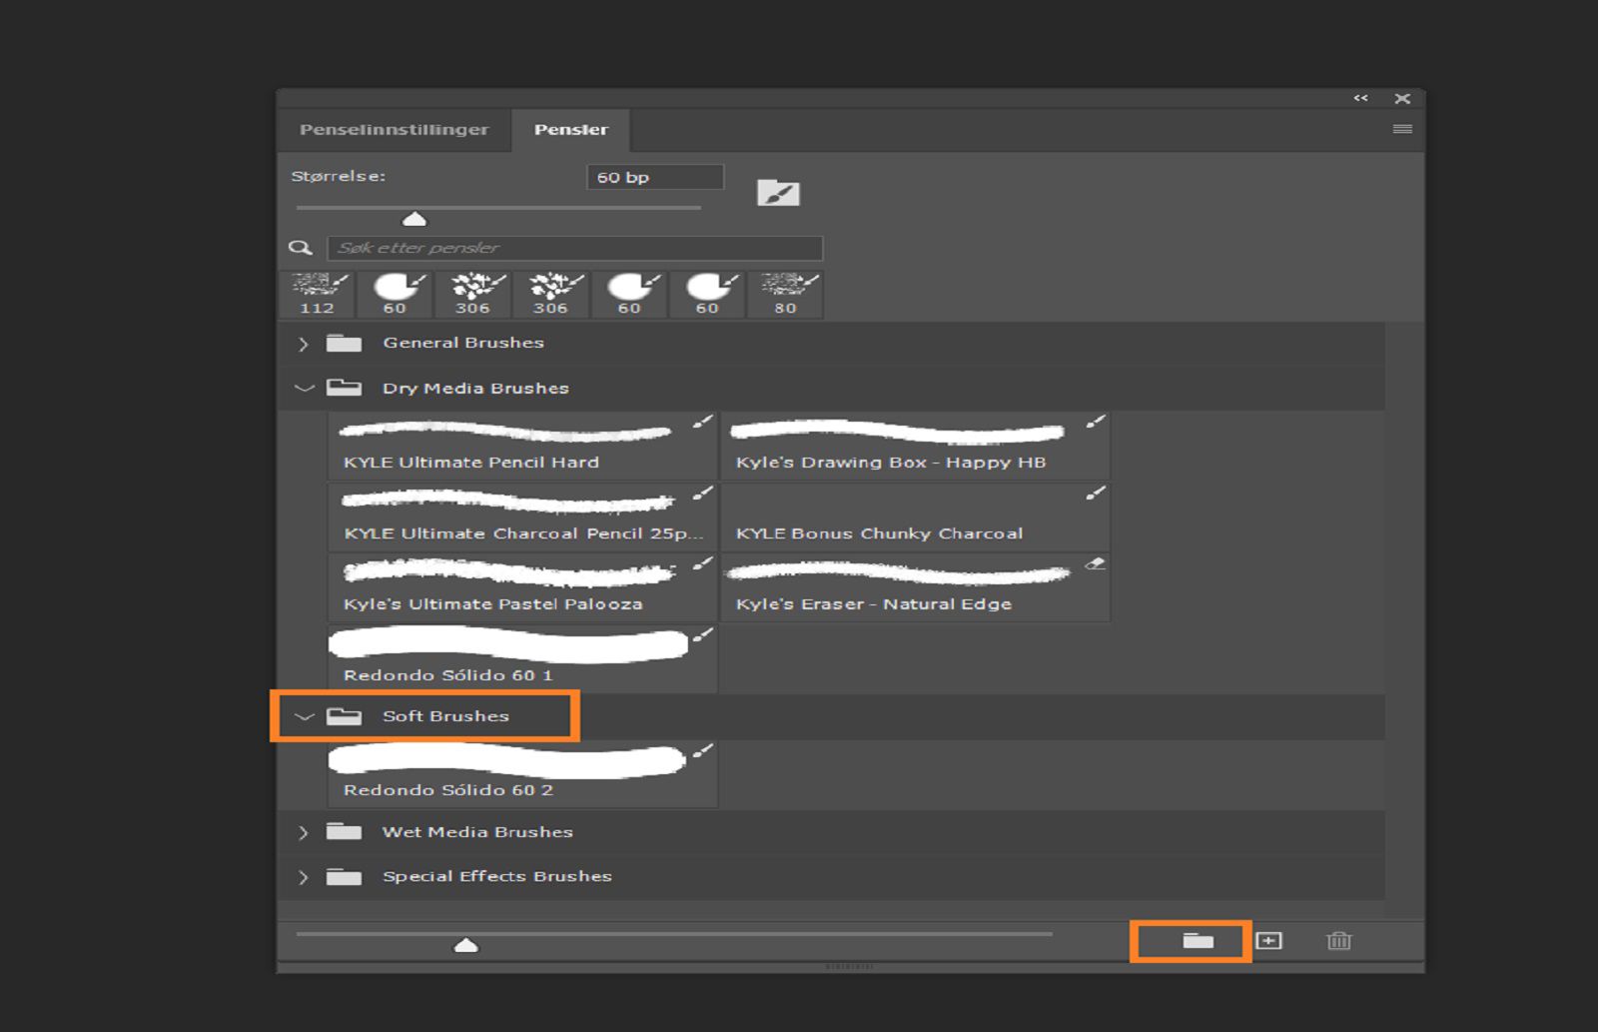The width and height of the screenshot is (1598, 1032).
Task: Create a new brush group with the folder button
Action: (1198, 940)
